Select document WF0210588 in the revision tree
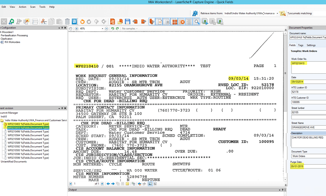 (28, 139)
